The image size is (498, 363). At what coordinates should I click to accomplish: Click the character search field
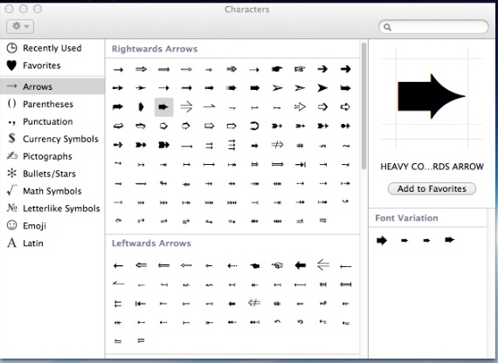(433, 27)
